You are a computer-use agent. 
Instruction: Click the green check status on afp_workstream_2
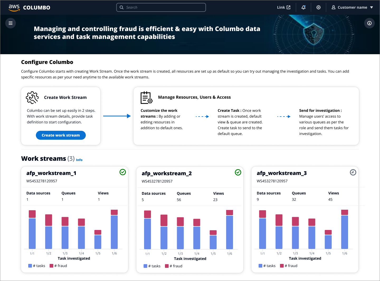tap(238, 172)
